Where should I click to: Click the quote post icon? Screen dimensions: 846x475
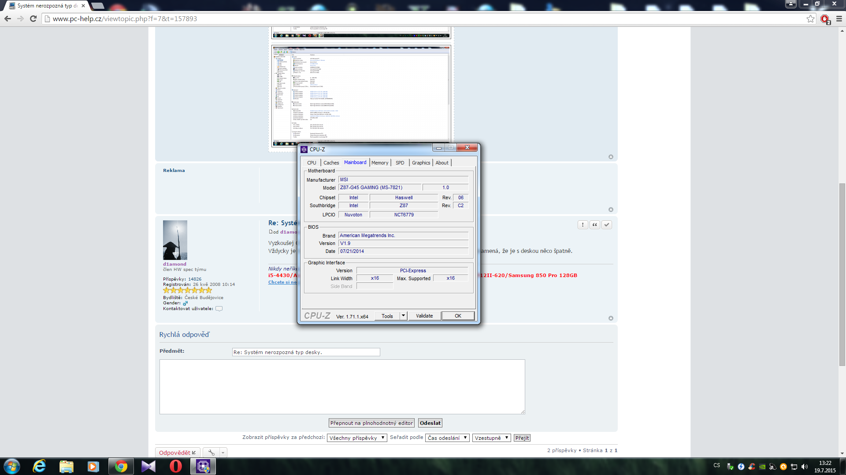[595, 225]
